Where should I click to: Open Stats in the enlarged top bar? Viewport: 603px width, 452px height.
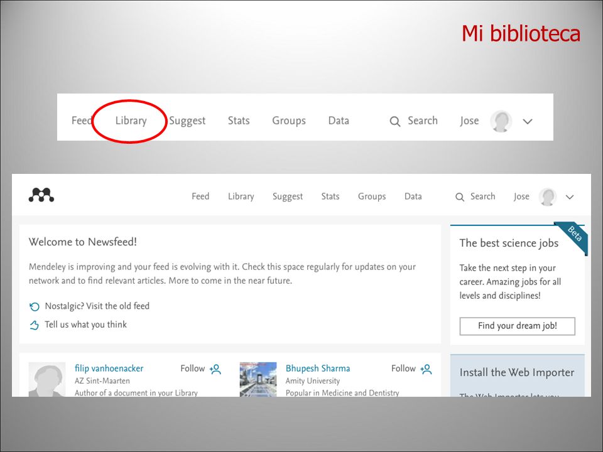pyautogui.click(x=239, y=121)
